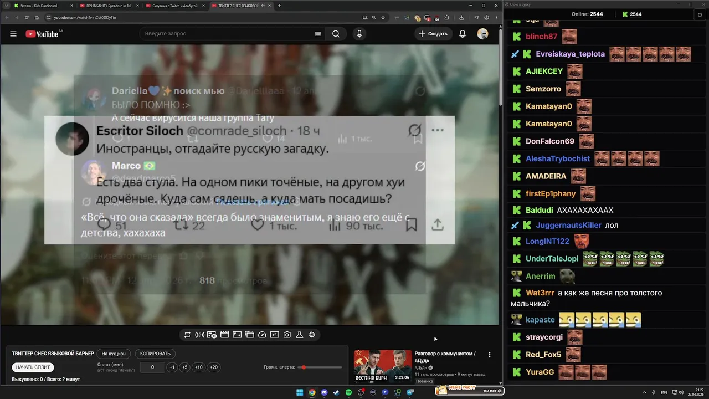Viewport: 709px width, 399px height.
Task: Open Chrome from the taskbar
Action: point(312,392)
